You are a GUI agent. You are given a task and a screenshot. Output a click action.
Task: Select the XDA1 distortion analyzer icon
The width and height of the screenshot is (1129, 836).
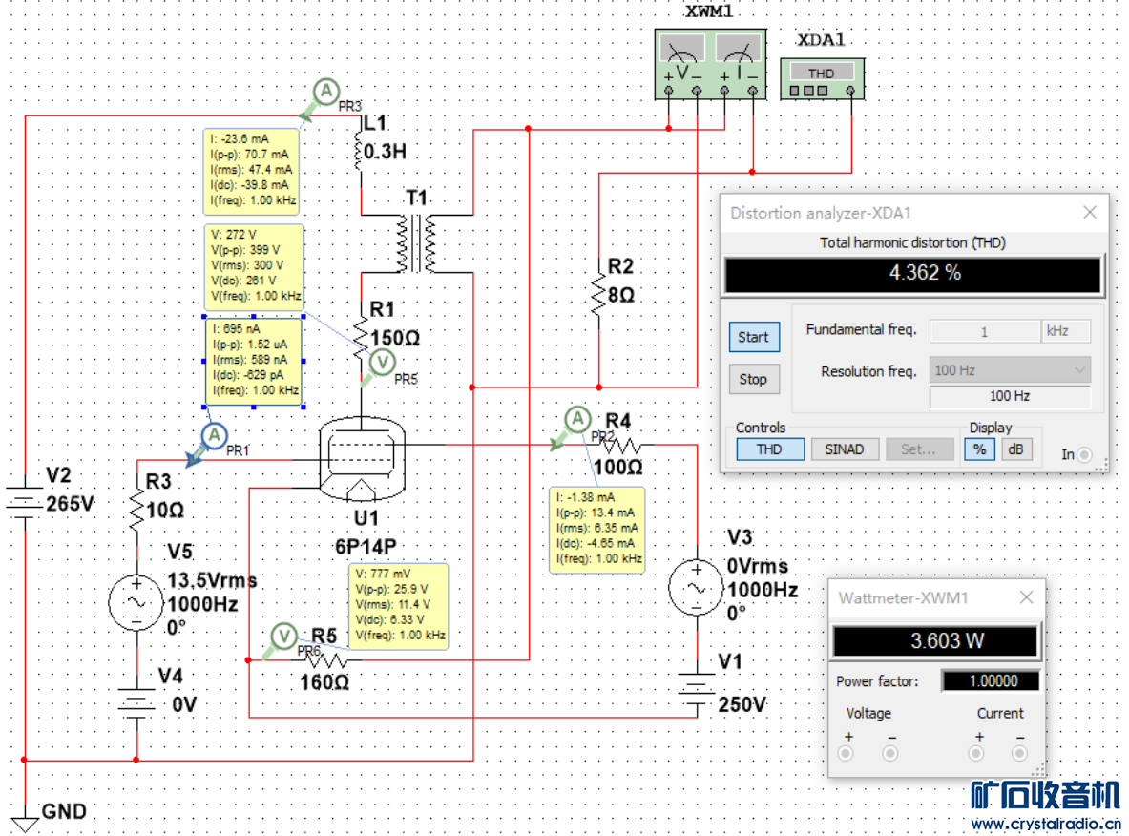(x=823, y=79)
